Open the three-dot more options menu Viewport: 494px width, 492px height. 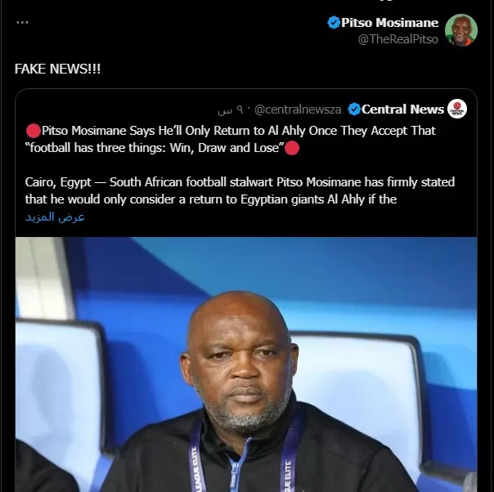22,22
